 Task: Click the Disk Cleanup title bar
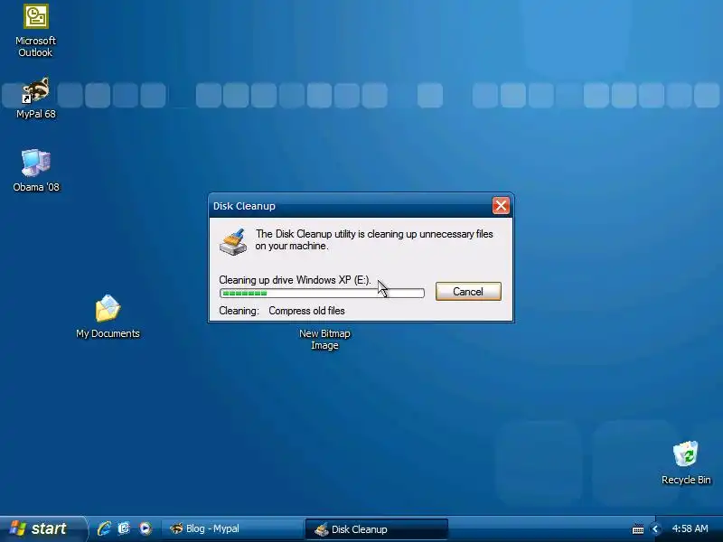pyautogui.click(x=351, y=206)
